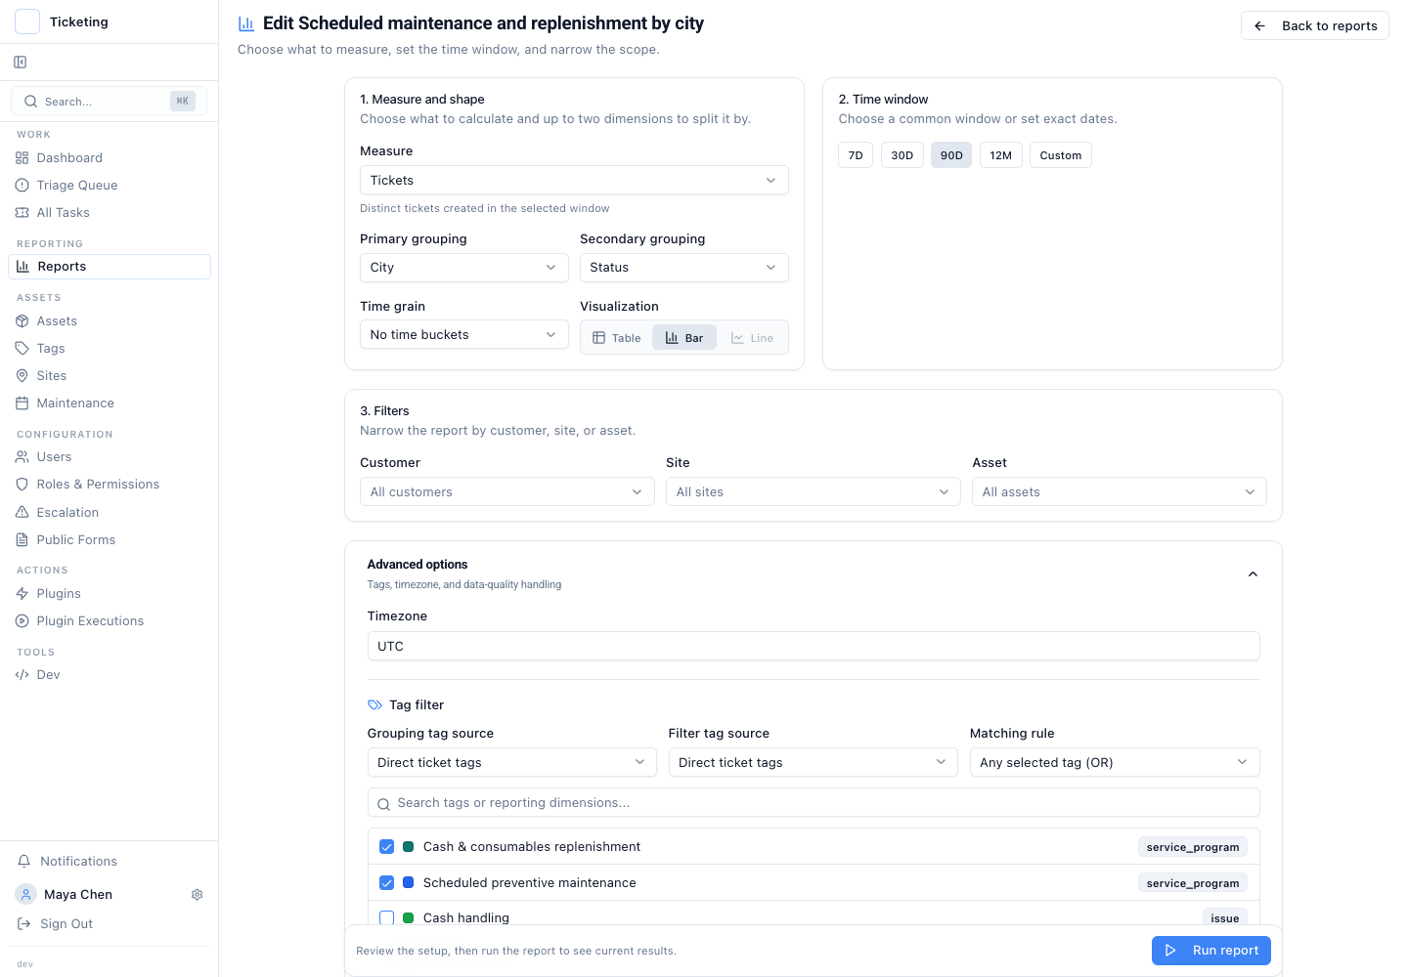Click the chart icon beside page title
Screen dimensions: 1408x977
tap(246, 23)
